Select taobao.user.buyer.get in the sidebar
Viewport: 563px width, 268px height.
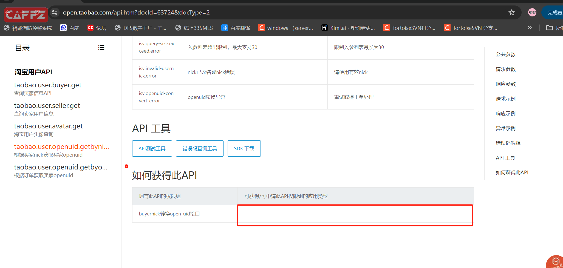48,85
